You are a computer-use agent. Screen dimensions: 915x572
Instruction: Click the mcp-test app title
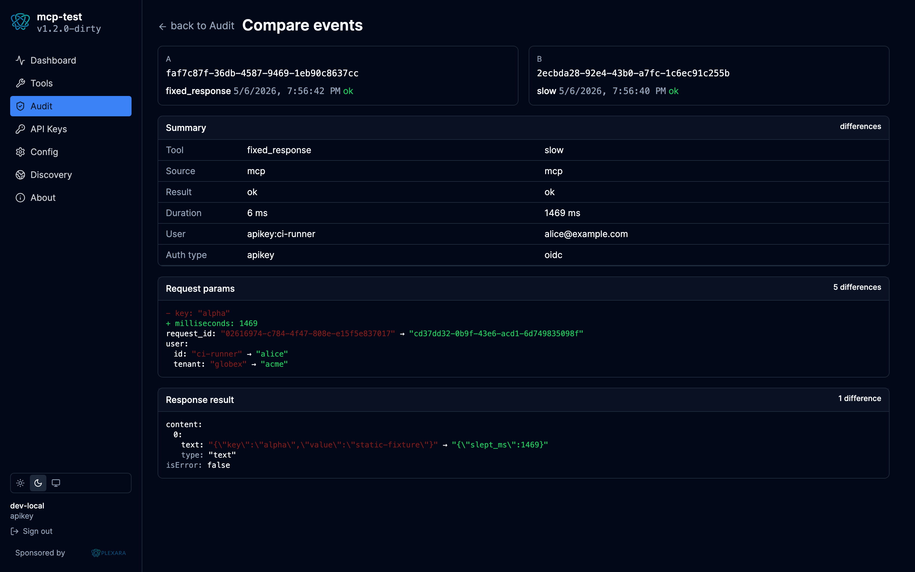pos(59,17)
